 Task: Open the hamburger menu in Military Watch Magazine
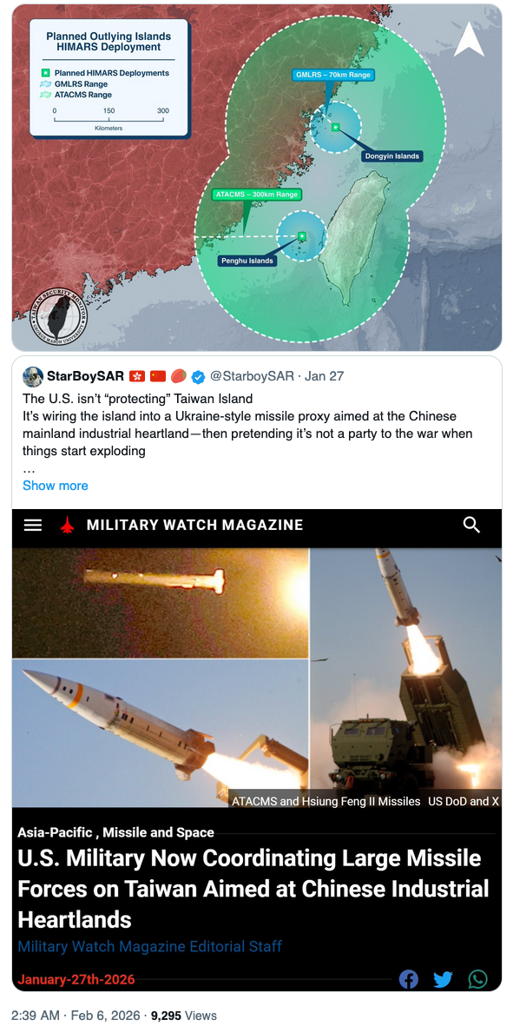pos(33,526)
